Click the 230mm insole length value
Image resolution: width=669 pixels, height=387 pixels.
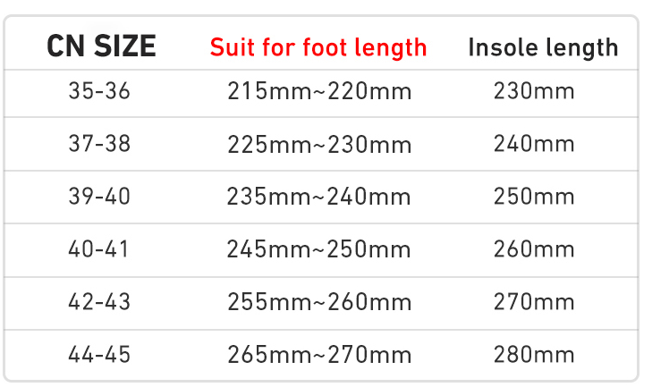click(x=534, y=91)
